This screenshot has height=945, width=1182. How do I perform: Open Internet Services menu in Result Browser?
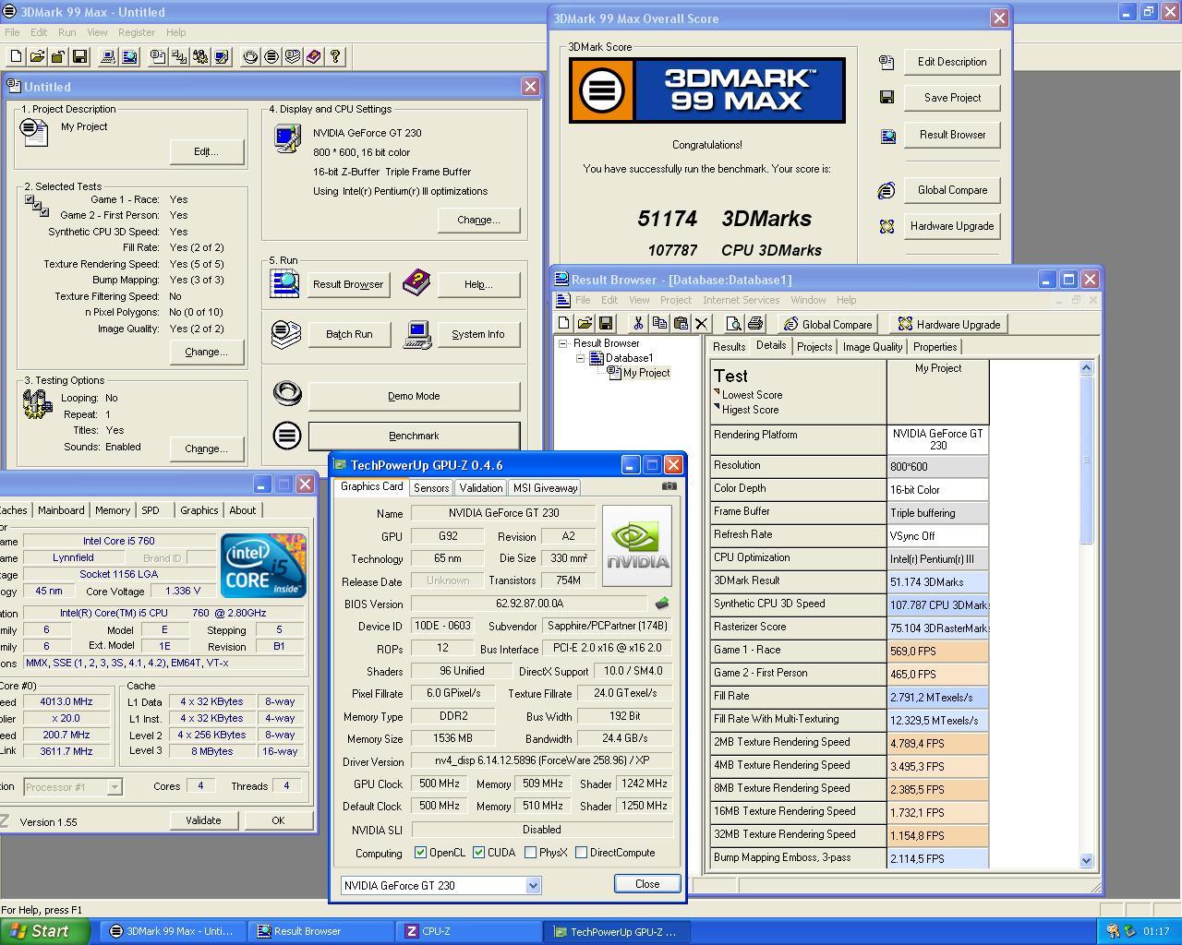pyautogui.click(x=741, y=300)
